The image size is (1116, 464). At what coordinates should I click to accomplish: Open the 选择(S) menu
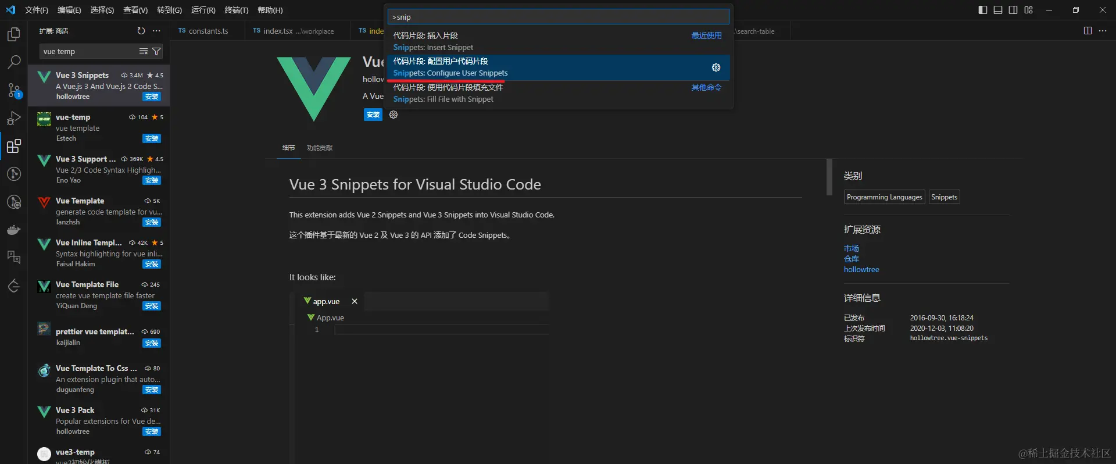point(102,10)
